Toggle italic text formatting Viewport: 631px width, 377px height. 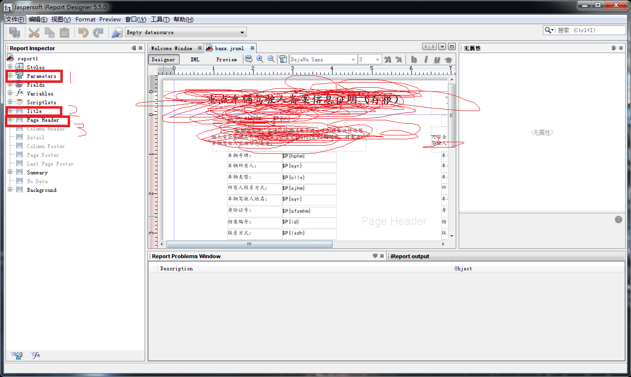[426, 59]
